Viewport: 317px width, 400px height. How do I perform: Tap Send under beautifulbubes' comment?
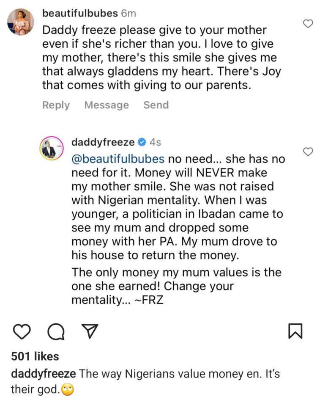coord(156,105)
